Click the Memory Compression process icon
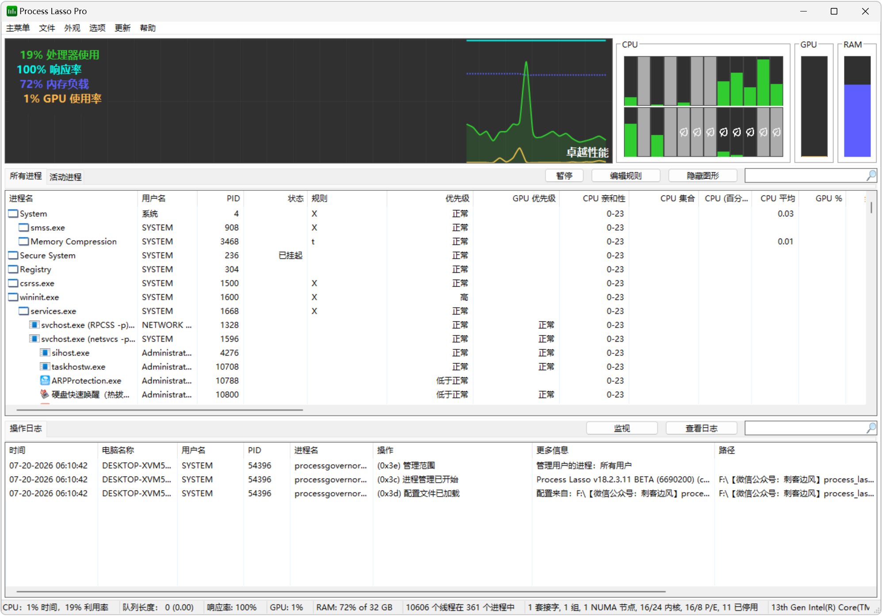The image size is (882, 616). 24,242
